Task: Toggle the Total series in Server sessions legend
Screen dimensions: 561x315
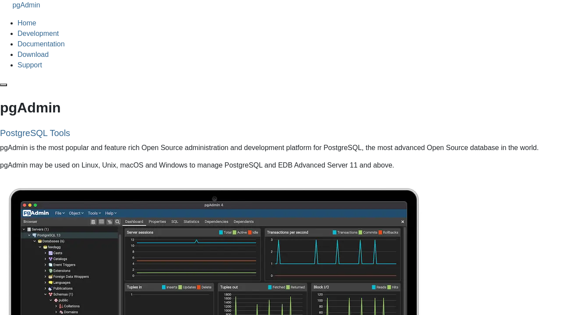Action: click(221, 233)
